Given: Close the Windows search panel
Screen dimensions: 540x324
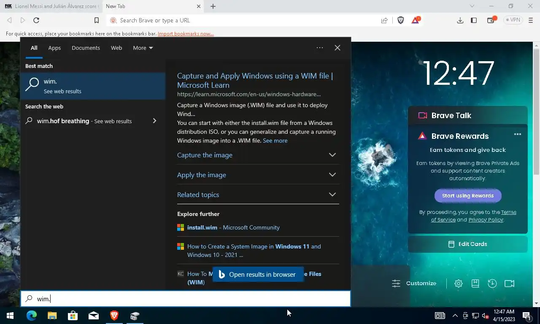Looking at the screenshot, I should [x=337, y=48].
